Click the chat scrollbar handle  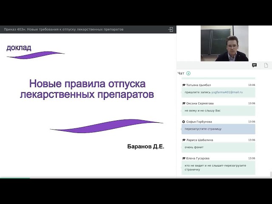coord(271,174)
